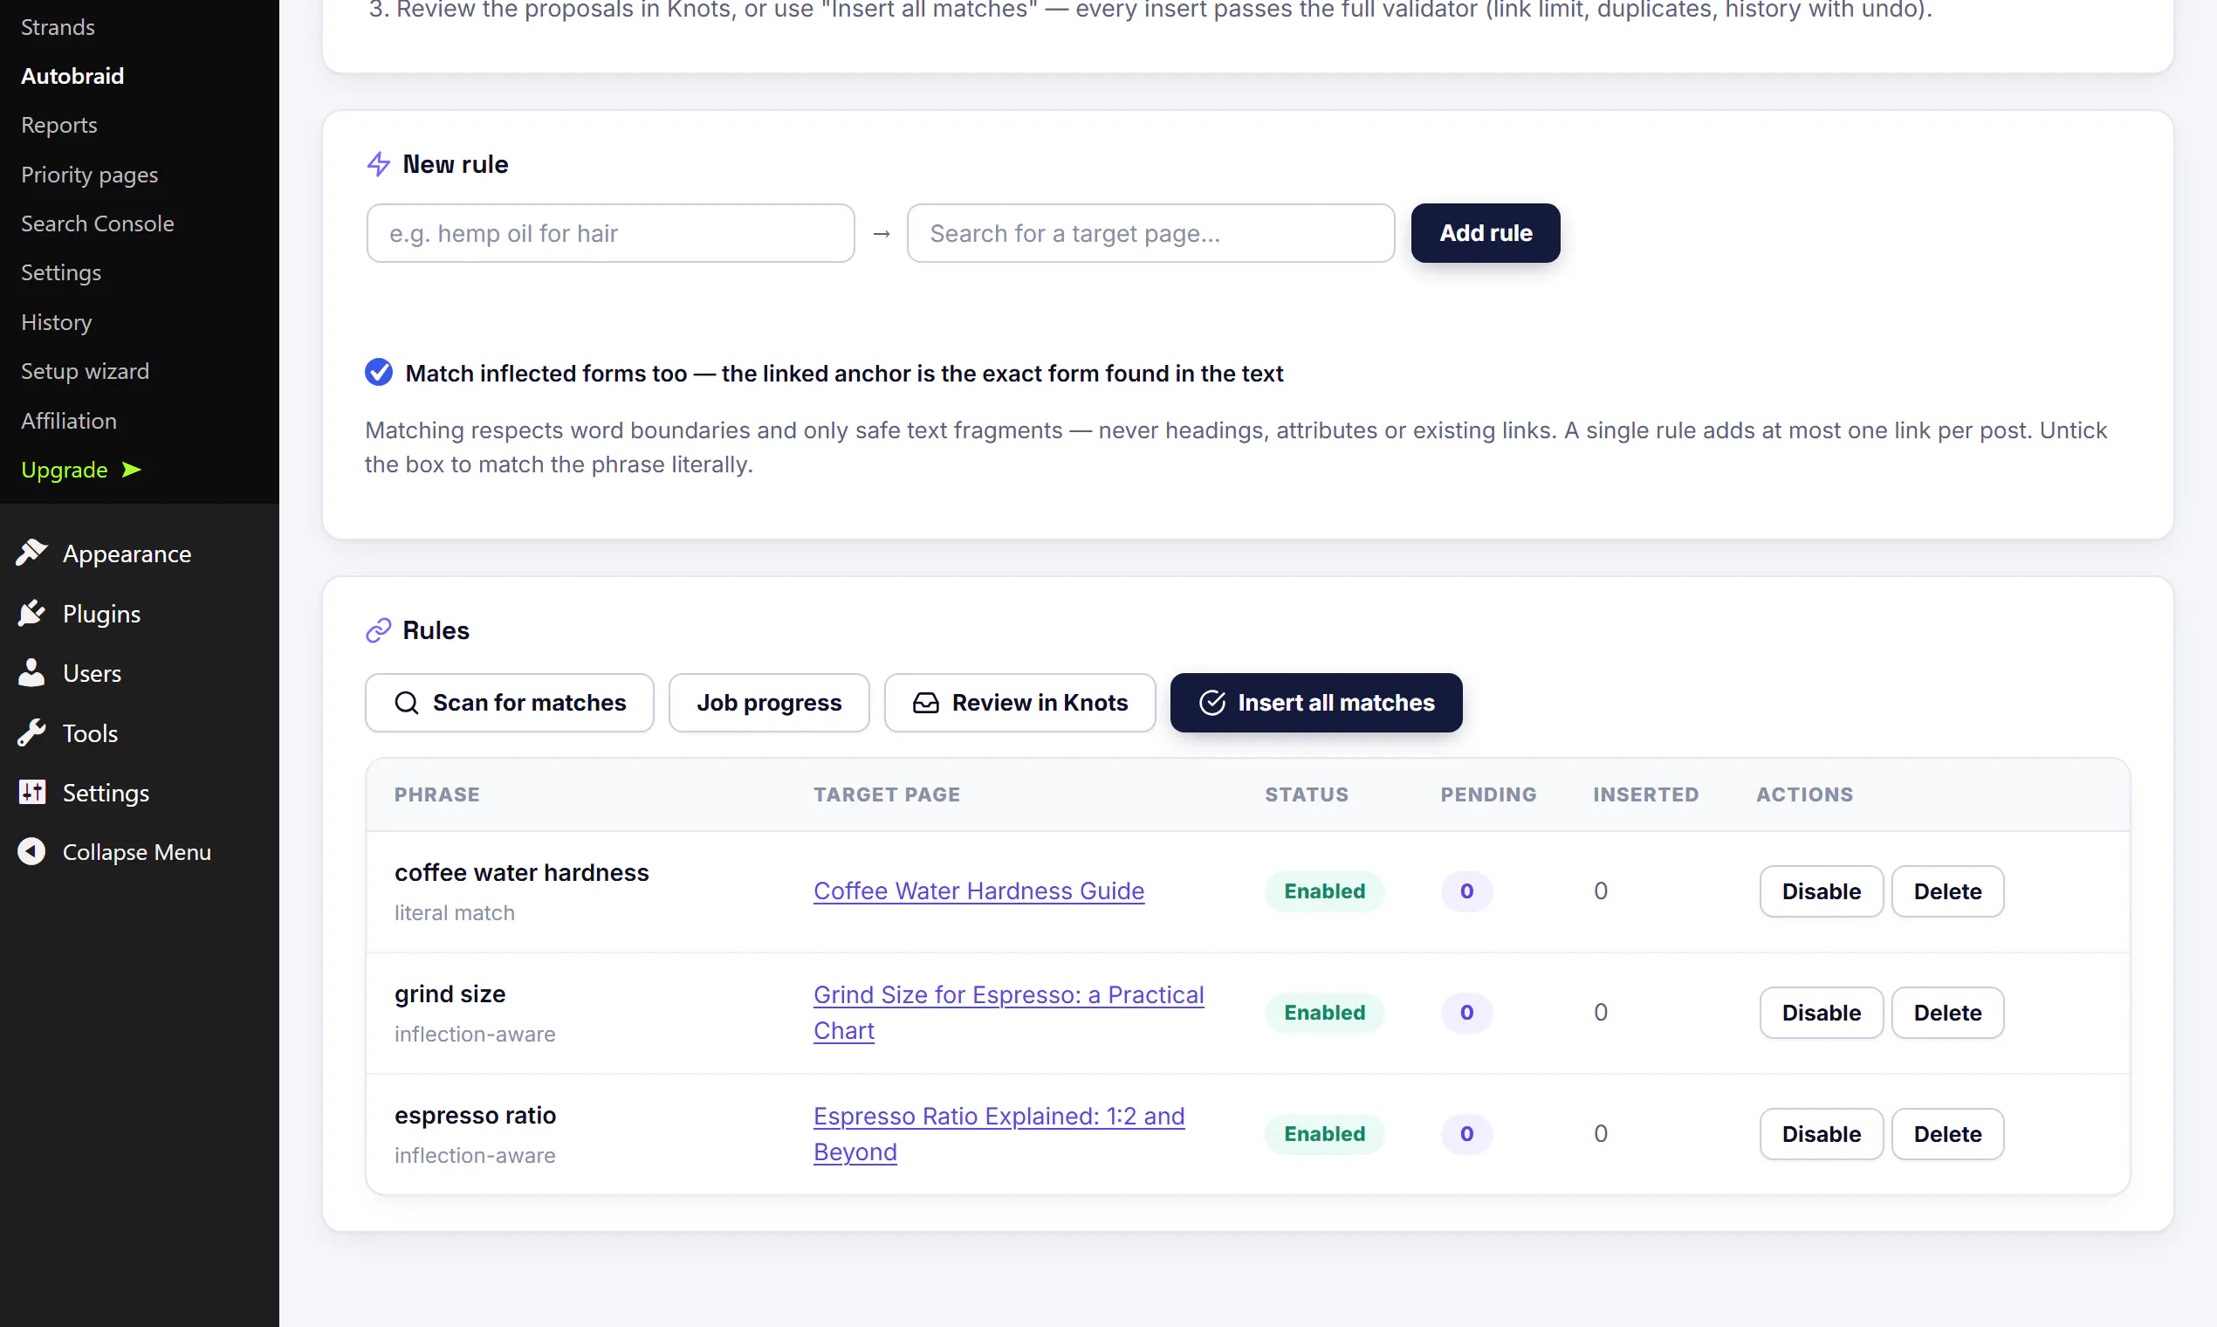
Task: Go to Priority pages
Action: tap(89, 175)
